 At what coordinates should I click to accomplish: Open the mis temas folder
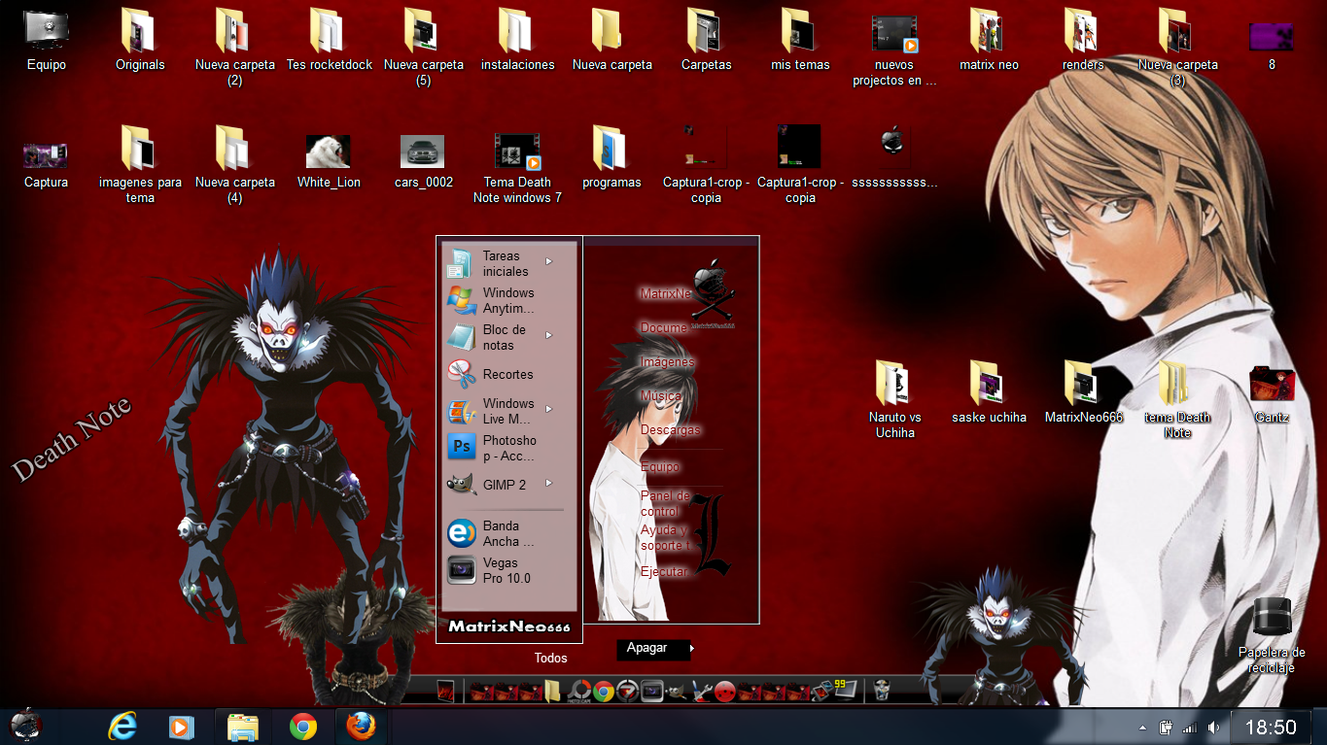pyautogui.click(x=800, y=41)
